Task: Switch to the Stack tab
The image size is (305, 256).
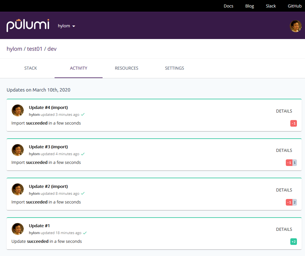Action: coord(31,68)
